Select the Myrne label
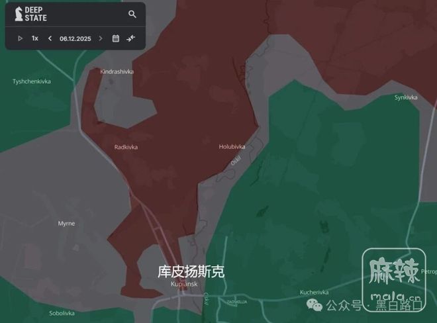 pyautogui.click(x=66, y=224)
